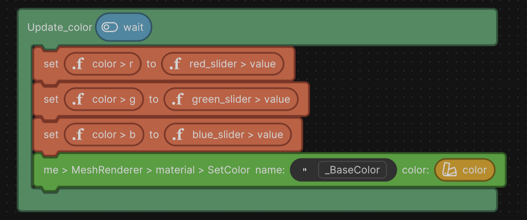This screenshot has height=220, width=527.
Task: Click the quote mark icon before _BaseColor
Action: pyautogui.click(x=305, y=170)
